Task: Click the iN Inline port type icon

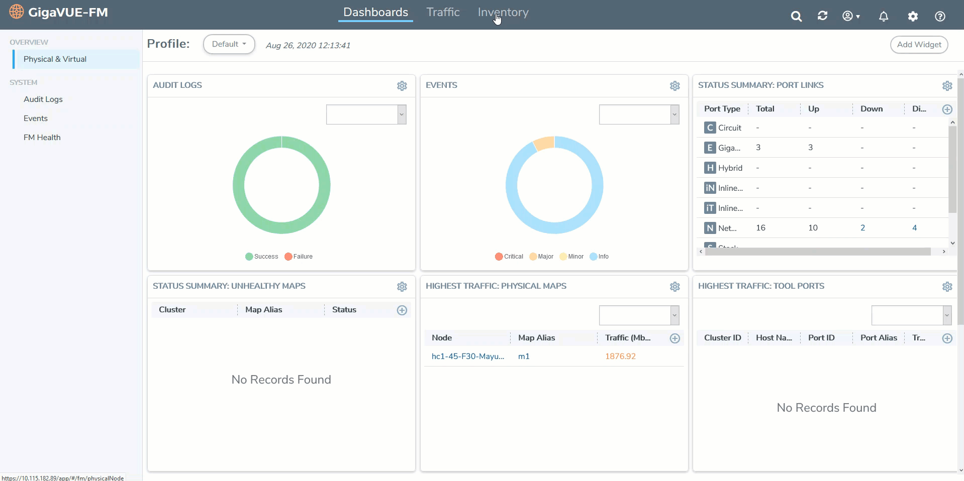Action: coord(710,188)
